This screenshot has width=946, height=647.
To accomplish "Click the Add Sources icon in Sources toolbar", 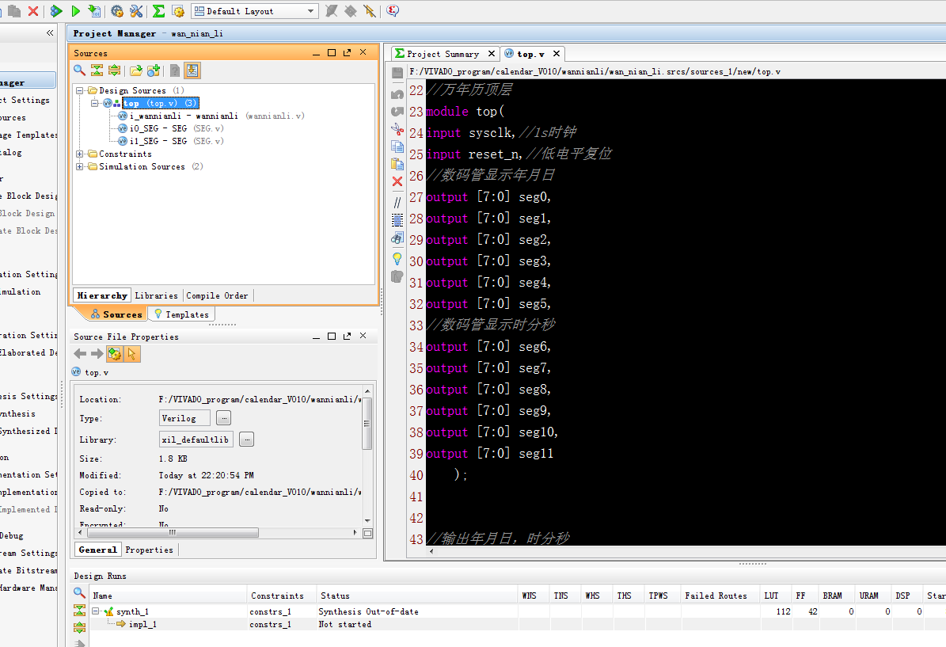I will pos(154,70).
